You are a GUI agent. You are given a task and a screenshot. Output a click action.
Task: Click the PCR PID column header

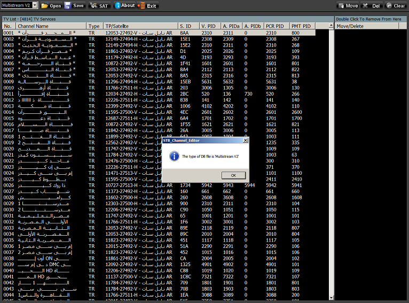(x=277, y=26)
